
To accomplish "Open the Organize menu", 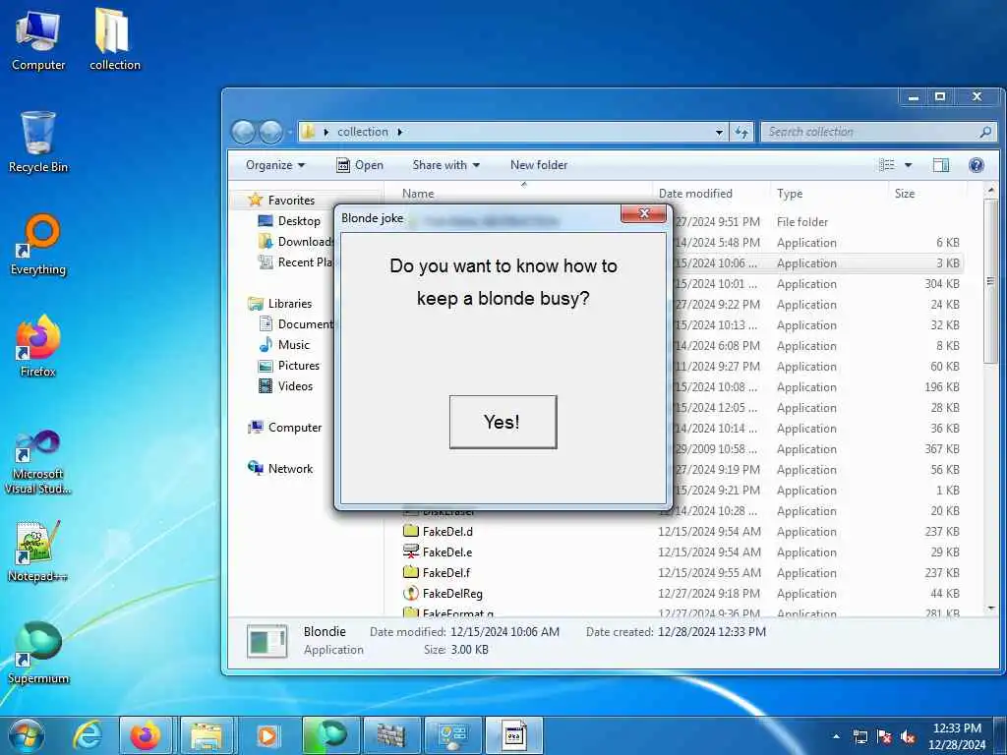I will [x=275, y=165].
